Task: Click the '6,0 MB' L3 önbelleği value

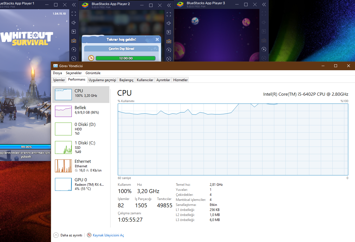Action: (215, 220)
